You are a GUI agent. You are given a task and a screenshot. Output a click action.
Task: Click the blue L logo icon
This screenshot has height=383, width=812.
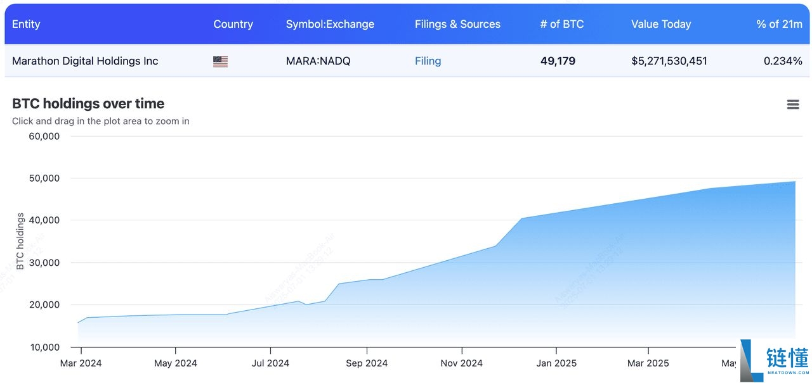752,361
